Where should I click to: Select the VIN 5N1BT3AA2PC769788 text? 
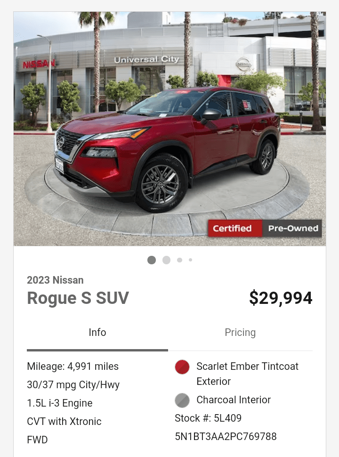[x=226, y=436]
